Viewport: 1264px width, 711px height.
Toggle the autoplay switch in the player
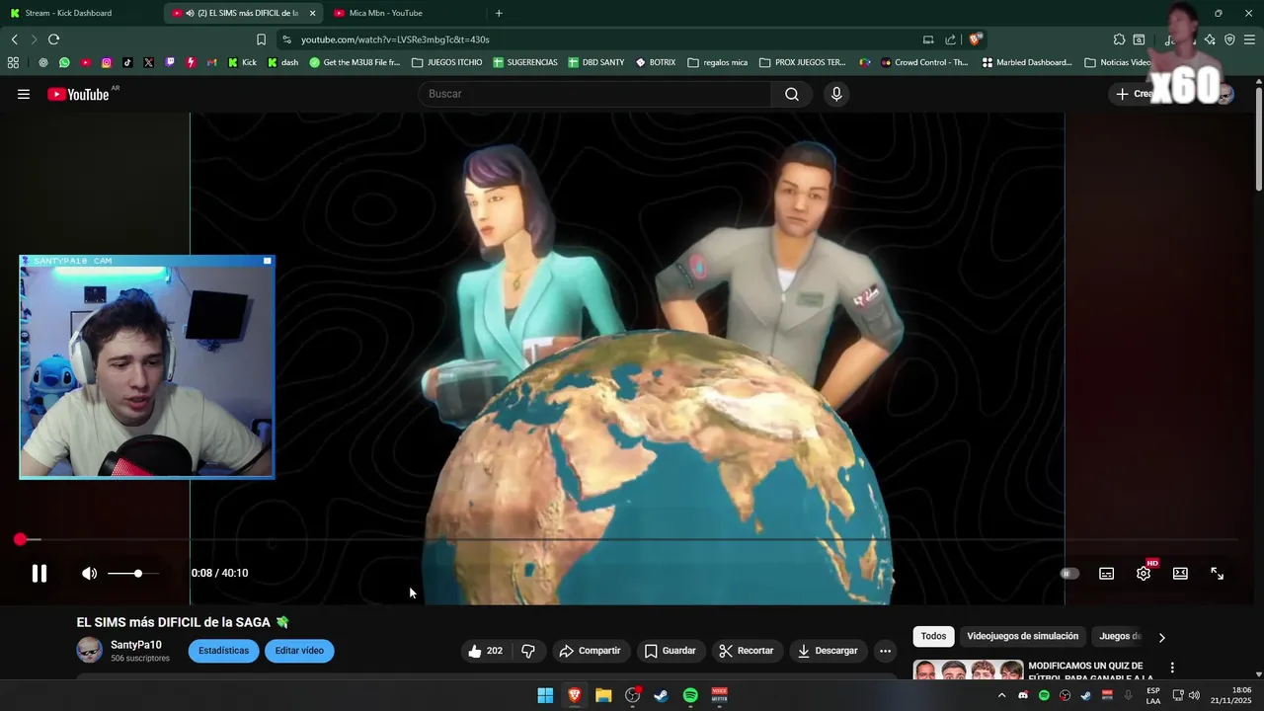1069,573
